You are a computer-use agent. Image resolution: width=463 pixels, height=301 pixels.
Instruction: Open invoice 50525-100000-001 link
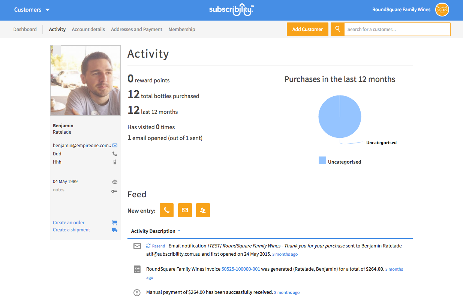[x=241, y=269]
